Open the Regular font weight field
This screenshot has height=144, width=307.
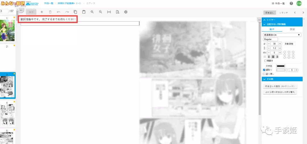coord(270,39)
